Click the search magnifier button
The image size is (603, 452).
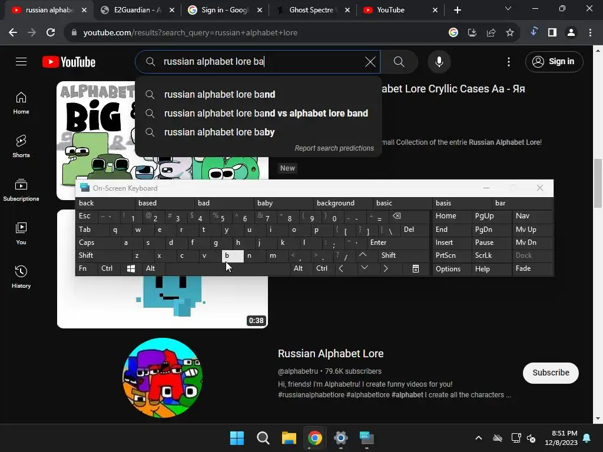(399, 61)
